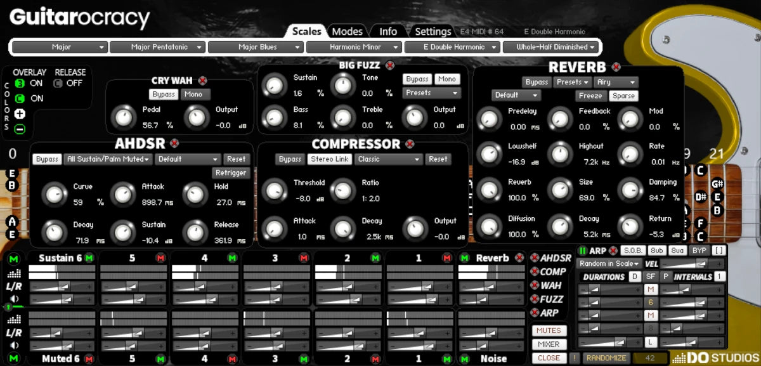Viewport: 761px width, 366px height.
Task: Toggle Stereo Link in Compressor
Action: click(330, 159)
